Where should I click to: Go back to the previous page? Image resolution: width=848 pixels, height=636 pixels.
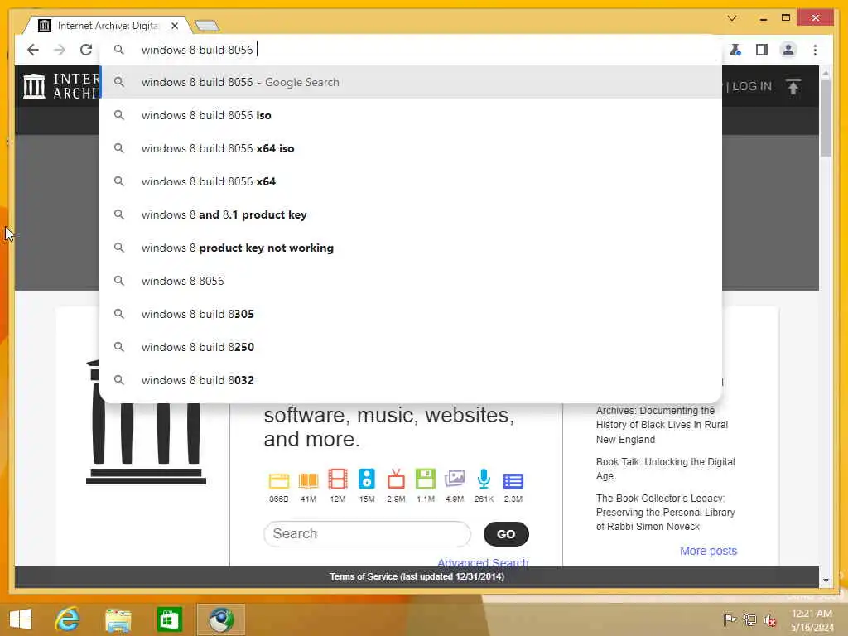(33, 50)
